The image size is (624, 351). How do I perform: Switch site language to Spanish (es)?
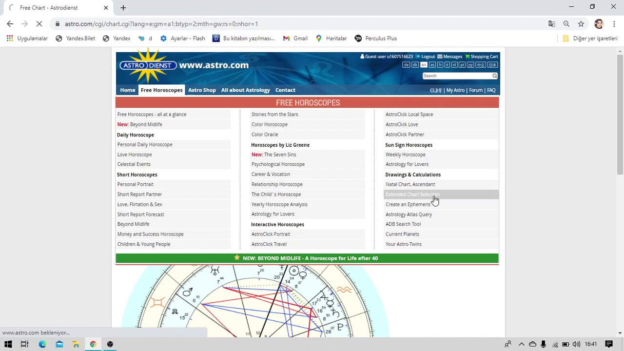click(x=432, y=65)
